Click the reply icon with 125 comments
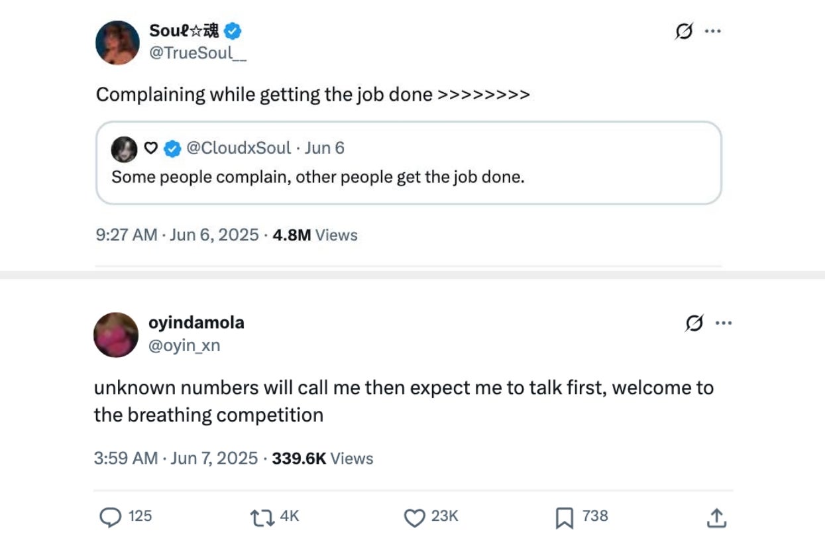 (111, 517)
